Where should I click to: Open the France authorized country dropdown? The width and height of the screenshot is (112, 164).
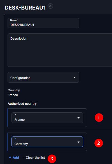47,118
